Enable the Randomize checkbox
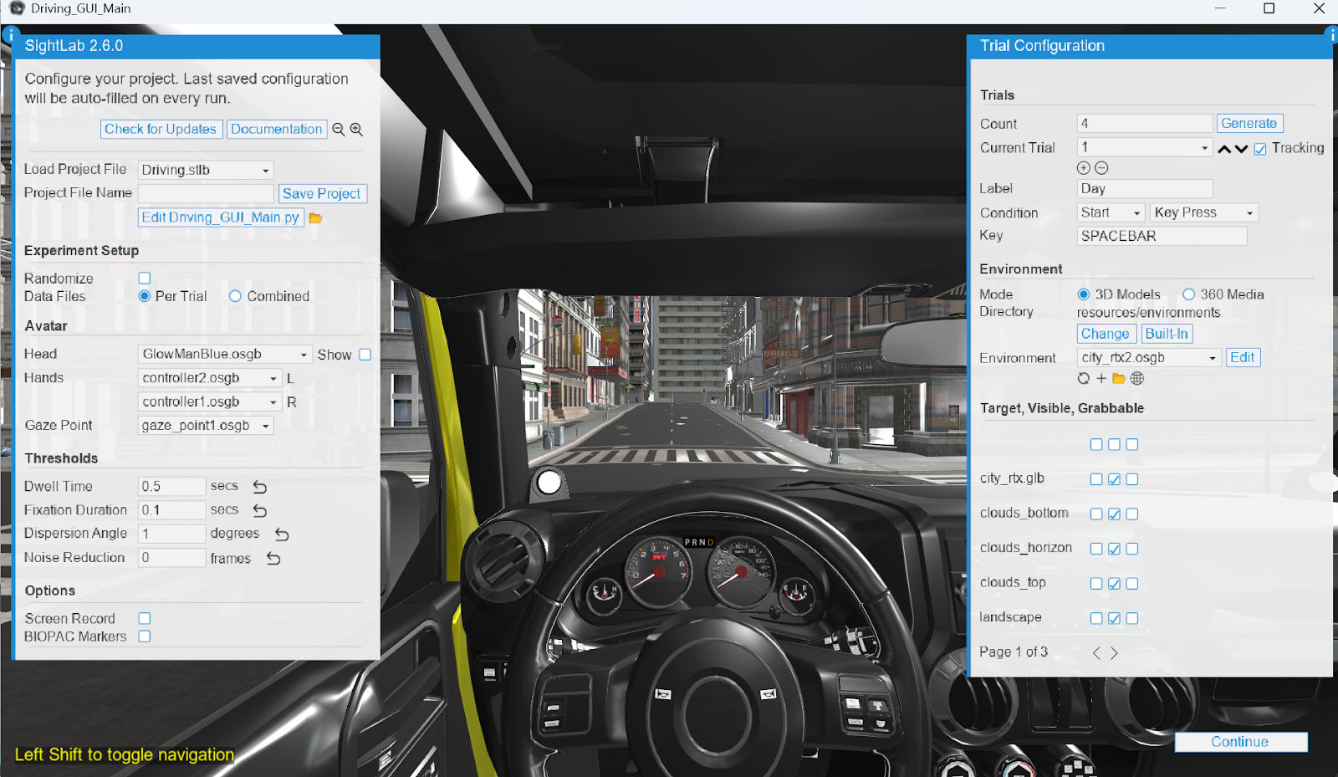 click(x=145, y=279)
